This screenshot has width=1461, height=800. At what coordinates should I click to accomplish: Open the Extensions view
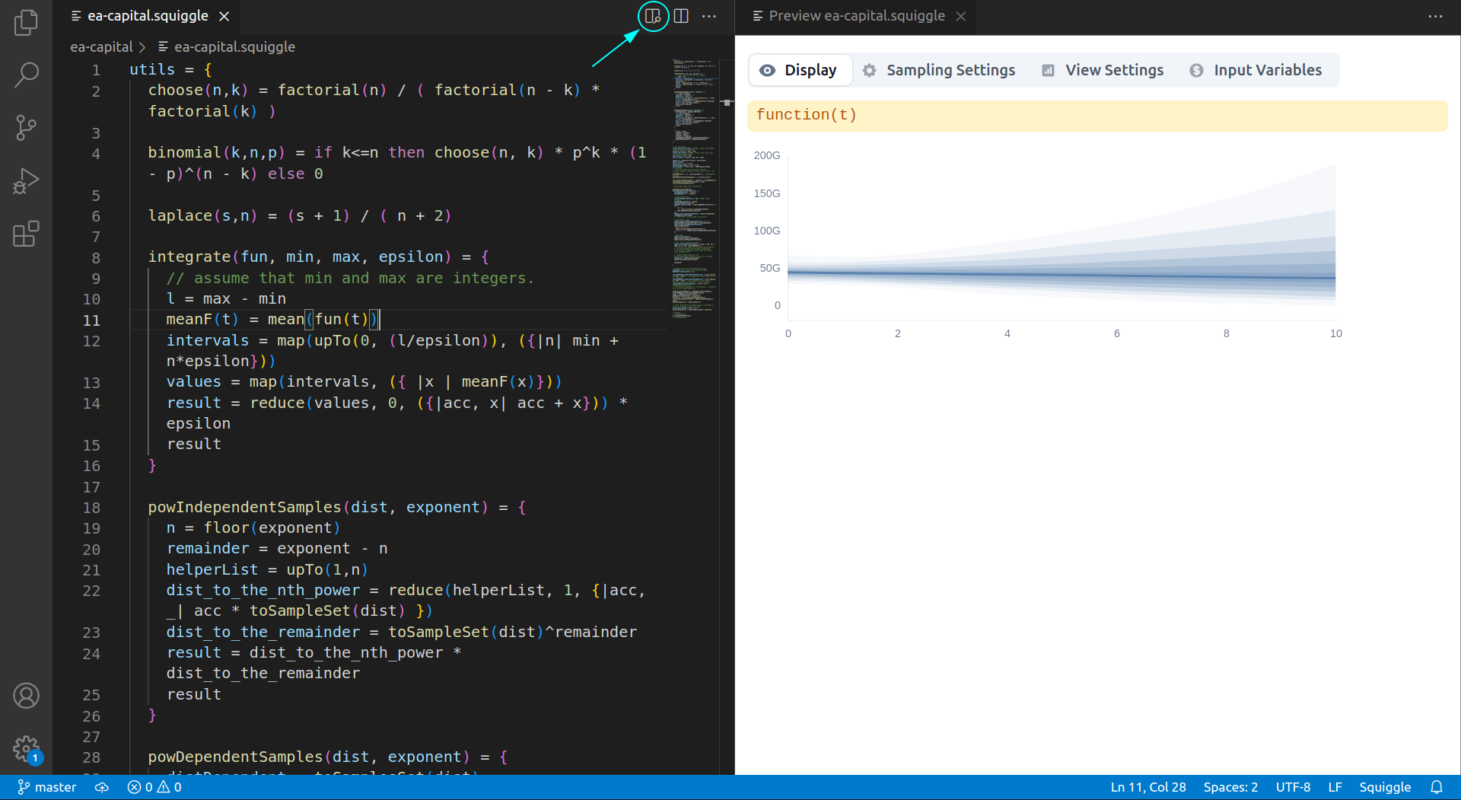click(26, 234)
